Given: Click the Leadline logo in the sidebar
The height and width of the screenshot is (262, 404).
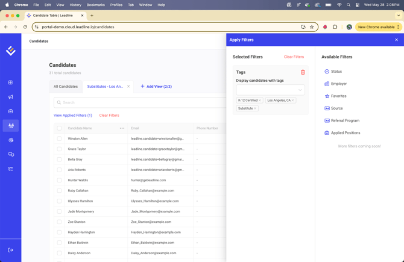Looking at the screenshot, I should pos(11,51).
